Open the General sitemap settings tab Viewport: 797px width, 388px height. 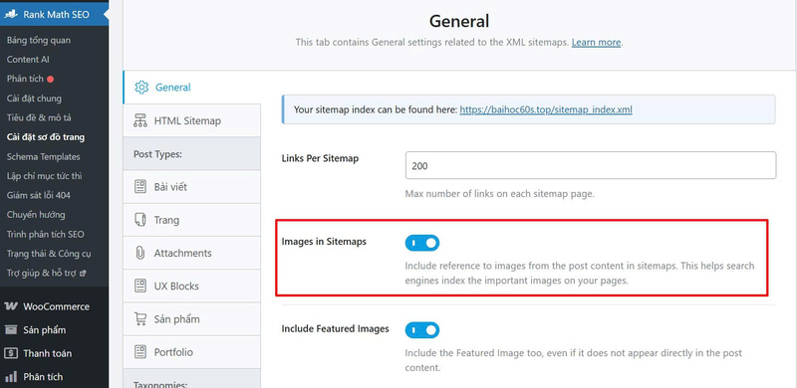[x=191, y=88]
